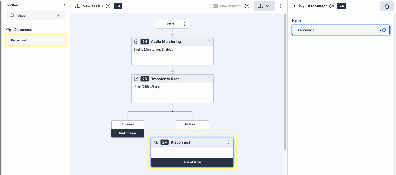The image size is (396, 175).
Task: Click the Transfer to User icon
Action: pyautogui.click(x=136, y=79)
